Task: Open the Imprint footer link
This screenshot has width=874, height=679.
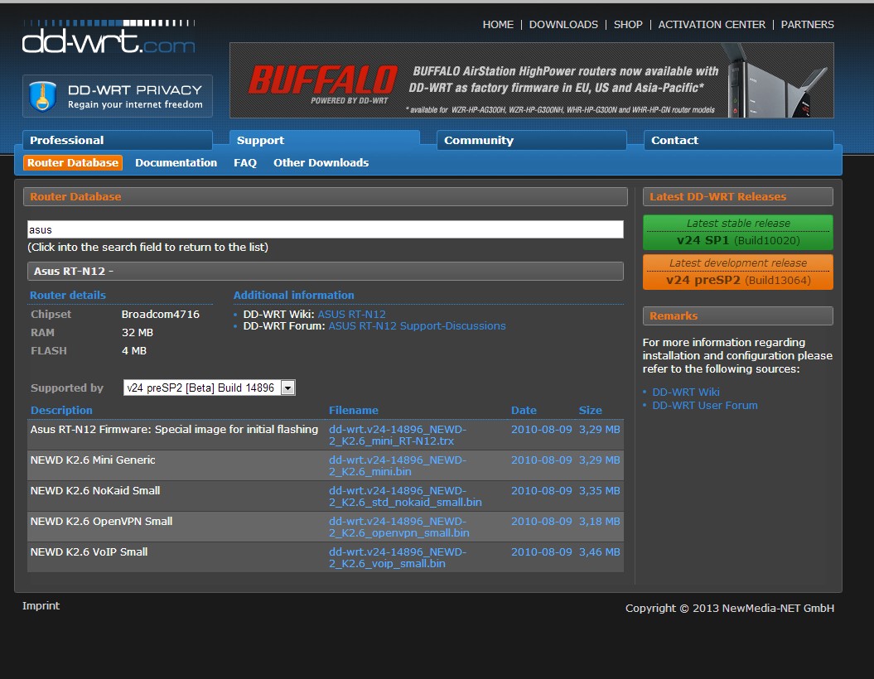Action: pos(41,605)
